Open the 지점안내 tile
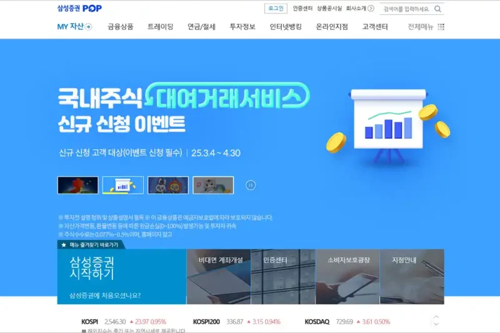This screenshot has width=500, height=333. [412, 277]
